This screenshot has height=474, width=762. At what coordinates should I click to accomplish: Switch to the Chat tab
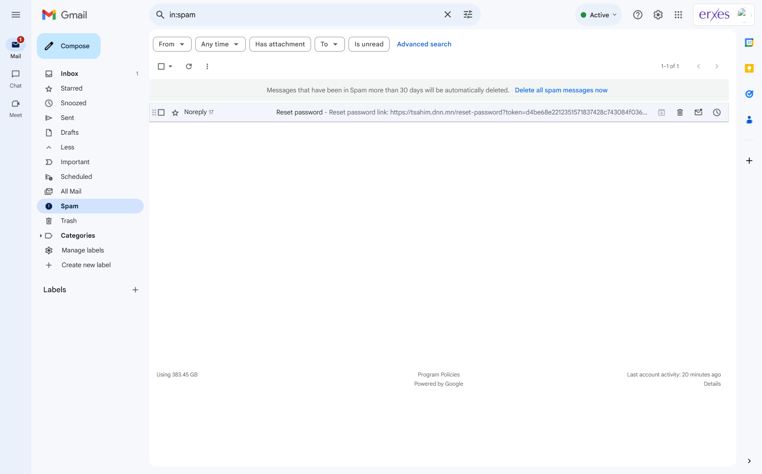pyautogui.click(x=15, y=79)
